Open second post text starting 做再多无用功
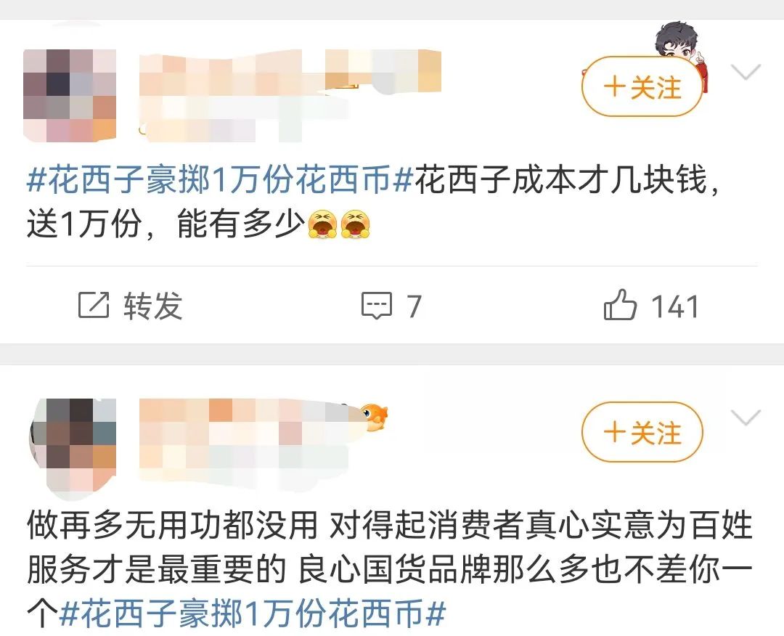Image resolution: width=784 pixels, height=636 pixels. pyautogui.click(x=390, y=570)
